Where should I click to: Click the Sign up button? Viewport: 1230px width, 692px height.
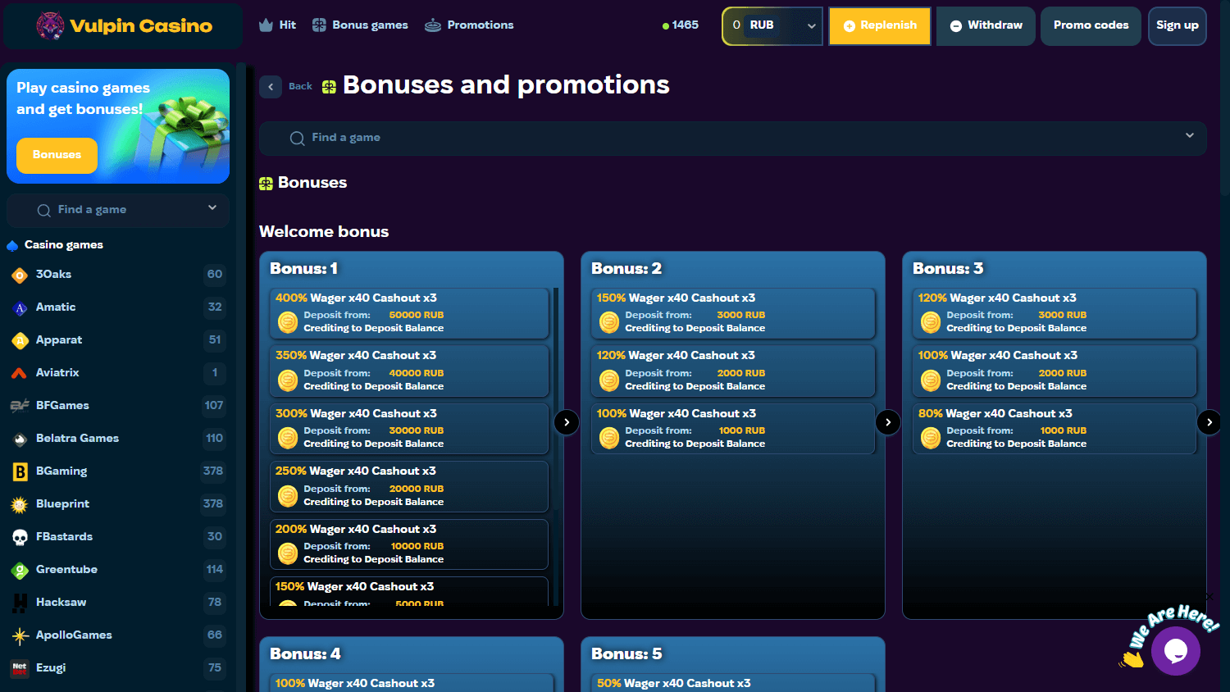tap(1177, 25)
